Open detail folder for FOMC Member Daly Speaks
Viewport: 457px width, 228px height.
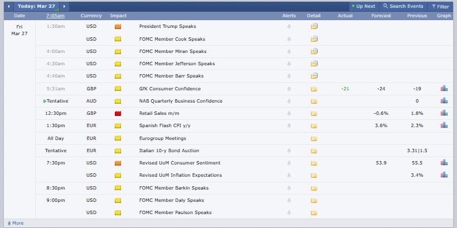pyautogui.click(x=314, y=200)
